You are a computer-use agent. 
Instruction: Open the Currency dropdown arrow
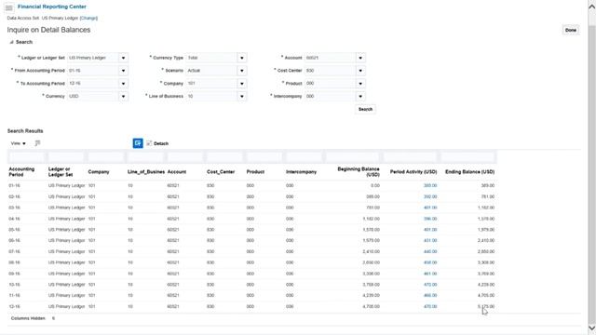click(123, 97)
